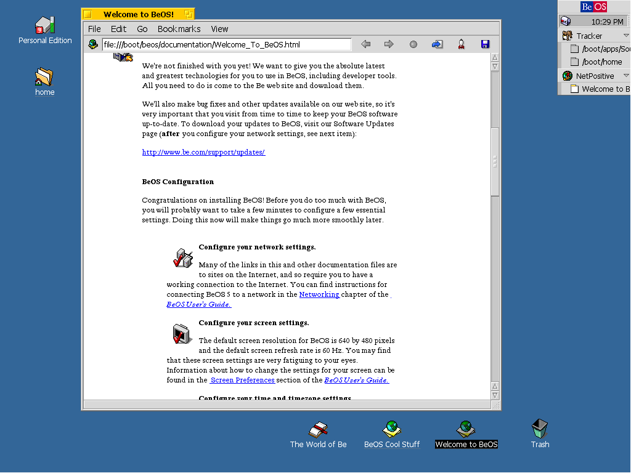Image resolution: width=631 pixels, height=473 pixels.
Task: Expand the NetPositive window list arrow
Action: coord(626,76)
